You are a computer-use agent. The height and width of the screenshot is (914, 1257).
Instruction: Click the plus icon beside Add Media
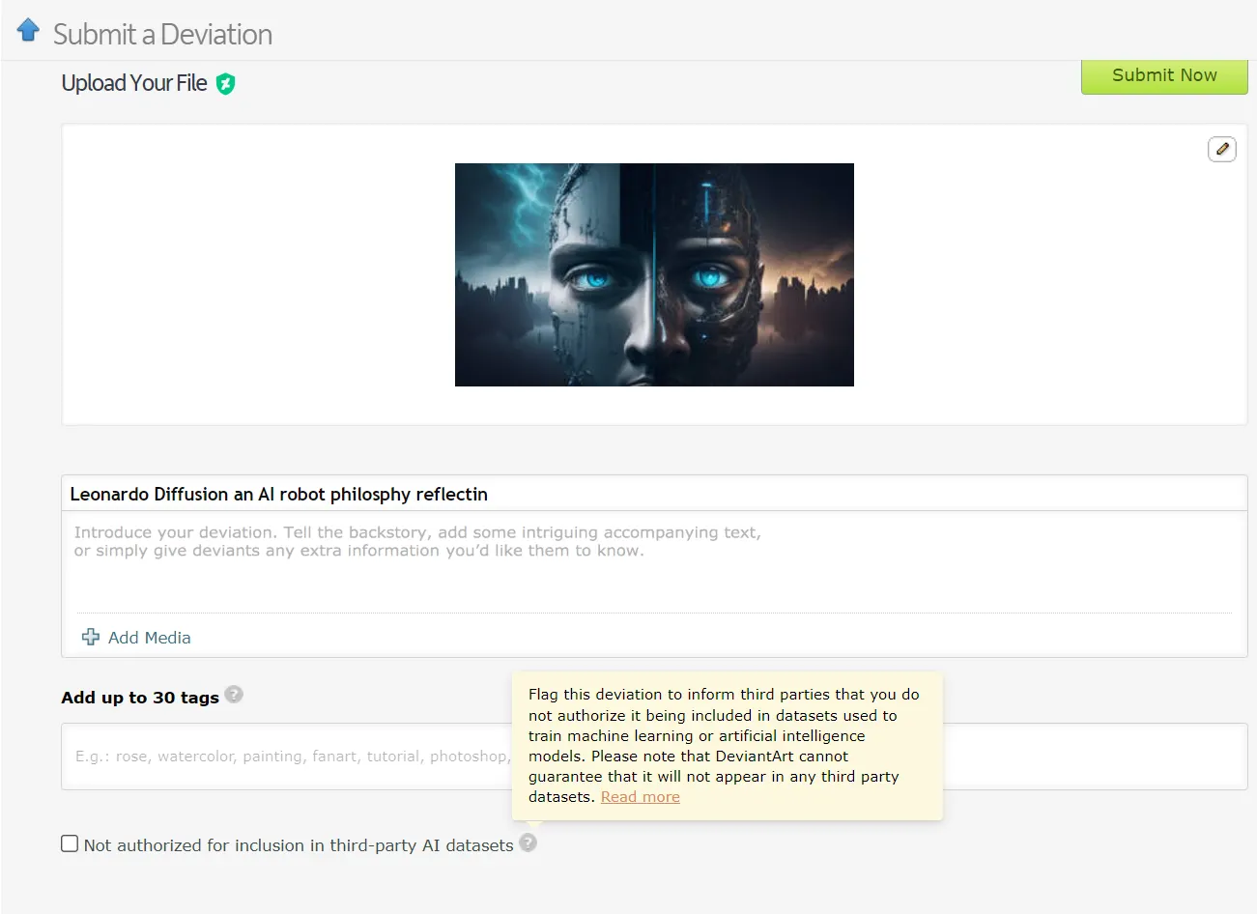pos(91,637)
